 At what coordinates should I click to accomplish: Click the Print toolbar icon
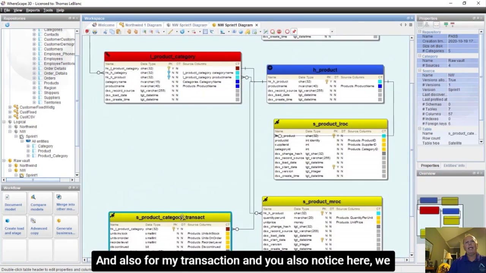(95, 32)
